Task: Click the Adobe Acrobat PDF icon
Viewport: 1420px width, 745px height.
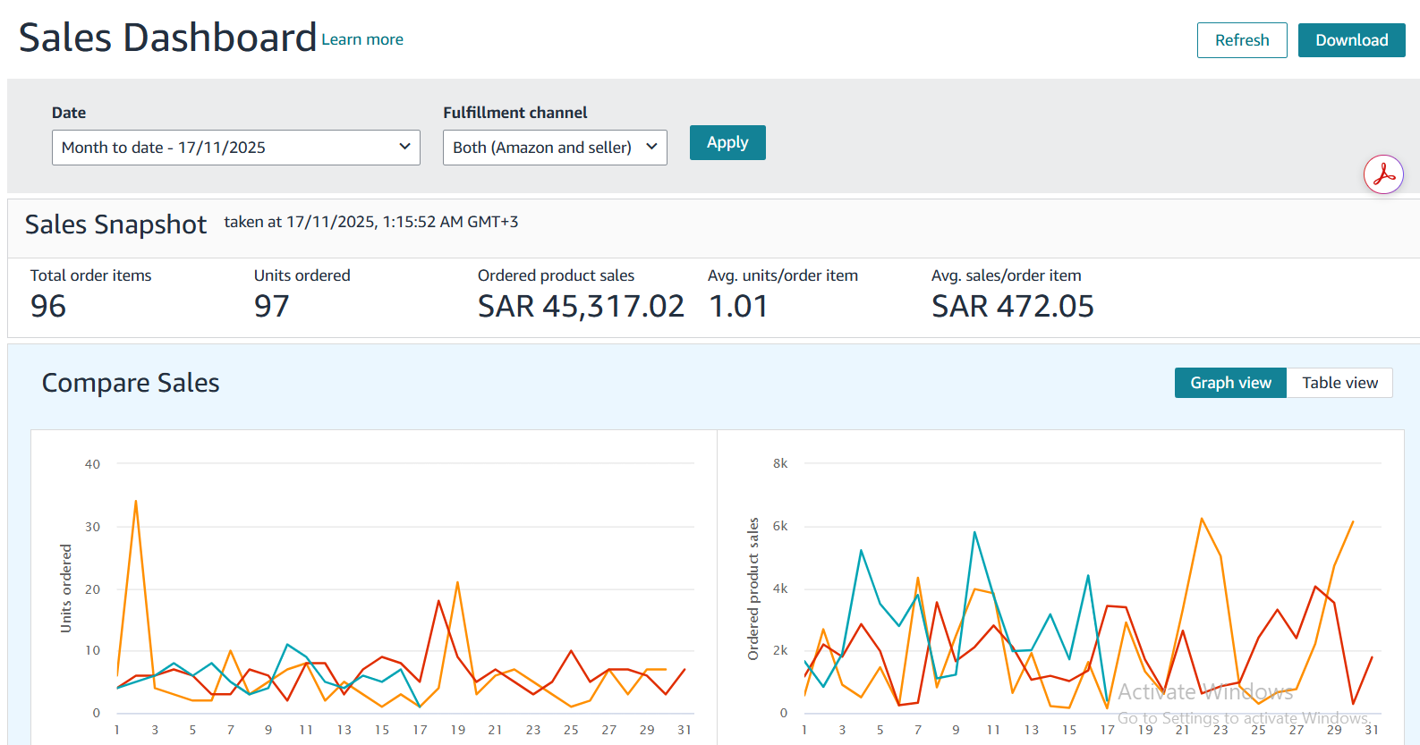Action: coord(1383,174)
